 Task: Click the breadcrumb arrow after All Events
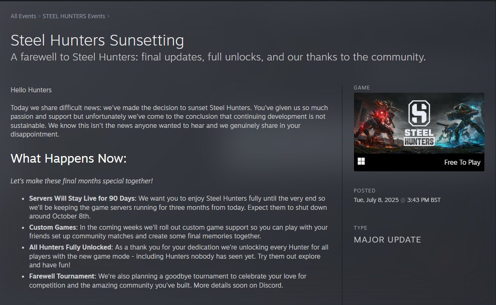(x=39, y=16)
